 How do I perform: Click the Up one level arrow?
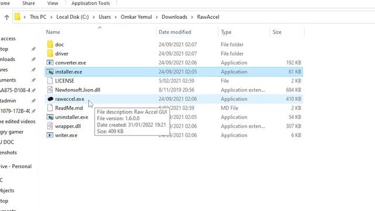[x=6, y=17]
